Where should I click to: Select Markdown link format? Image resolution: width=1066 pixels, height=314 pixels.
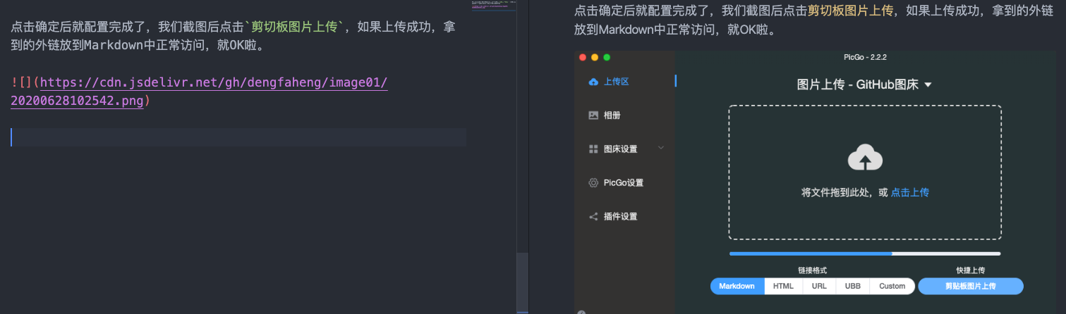tap(737, 287)
